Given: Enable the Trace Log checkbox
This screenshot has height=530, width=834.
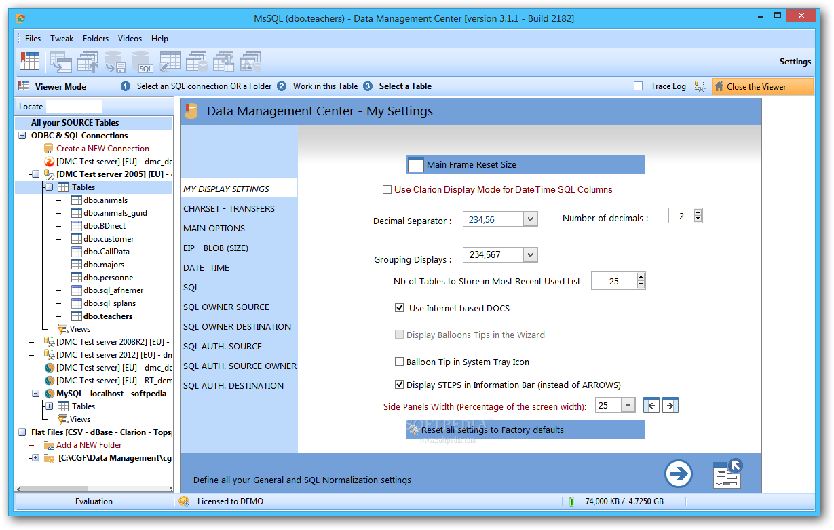Looking at the screenshot, I should pos(638,86).
